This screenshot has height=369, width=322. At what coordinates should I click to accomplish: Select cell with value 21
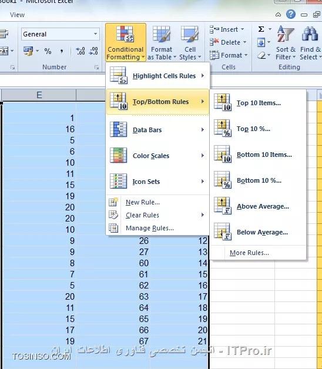click(x=179, y=341)
